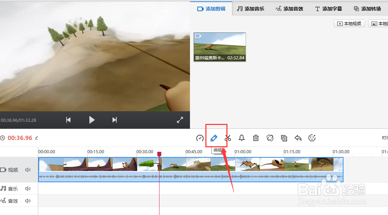The height and width of the screenshot is (215, 388).
Task: Select the scissors split tool
Action: [228, 138]
